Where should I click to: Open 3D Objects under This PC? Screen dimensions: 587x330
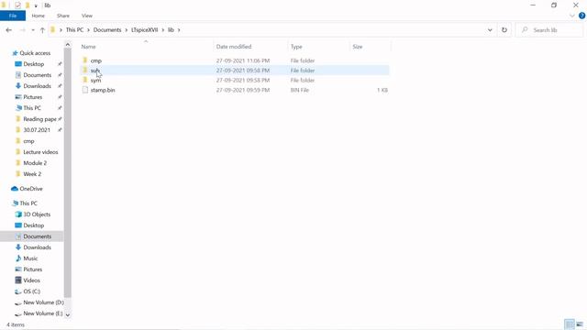point(37,214)
